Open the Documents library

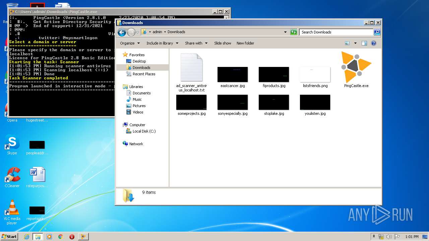(x=138, y=93)
